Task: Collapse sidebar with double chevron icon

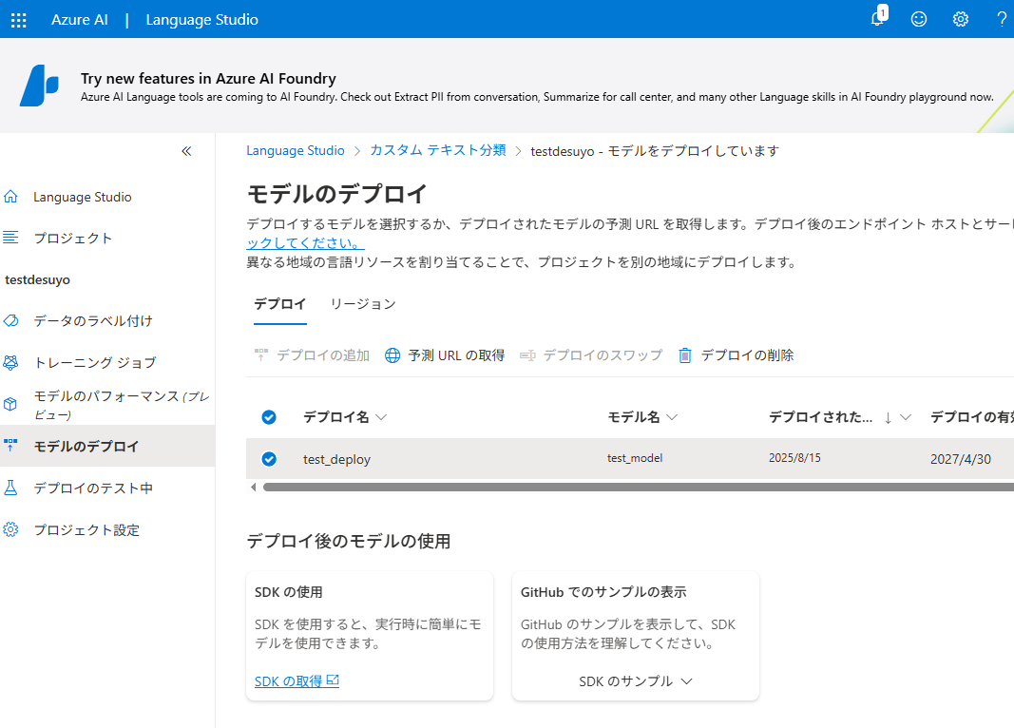Action: pyautogui.click(x=186, y=151)
